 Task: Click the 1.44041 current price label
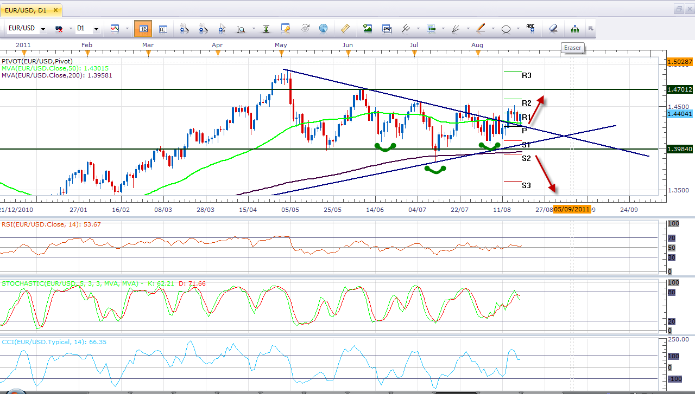pos(679,114)
